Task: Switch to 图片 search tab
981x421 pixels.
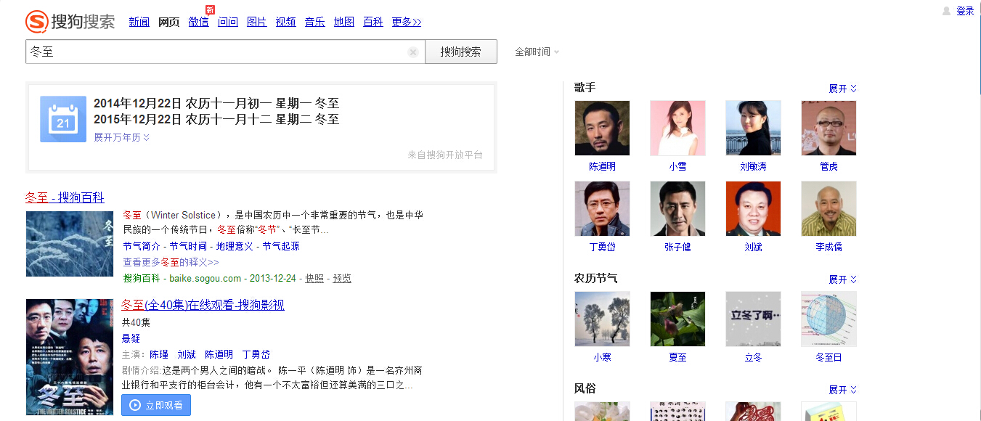Action: click(257, 22)
